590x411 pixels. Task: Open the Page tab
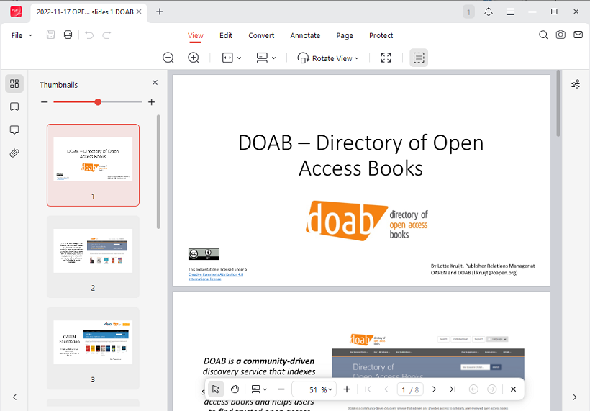tap(345, 35)
